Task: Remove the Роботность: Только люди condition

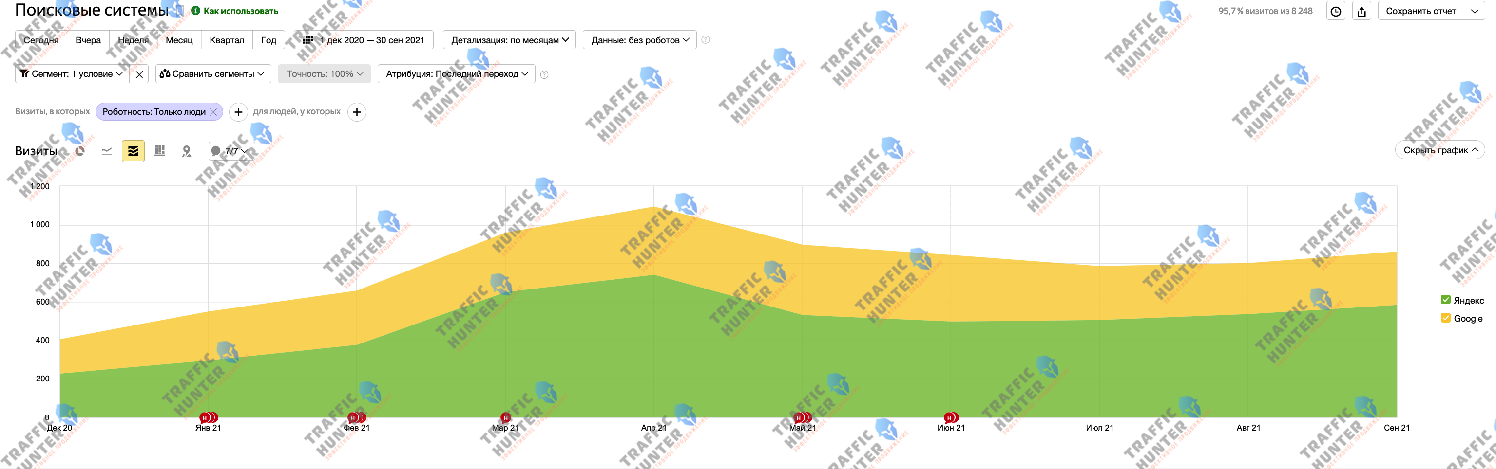Action: (x=214, y=112)
